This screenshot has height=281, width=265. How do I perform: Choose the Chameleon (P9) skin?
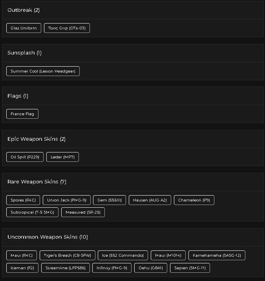(194, 200)
